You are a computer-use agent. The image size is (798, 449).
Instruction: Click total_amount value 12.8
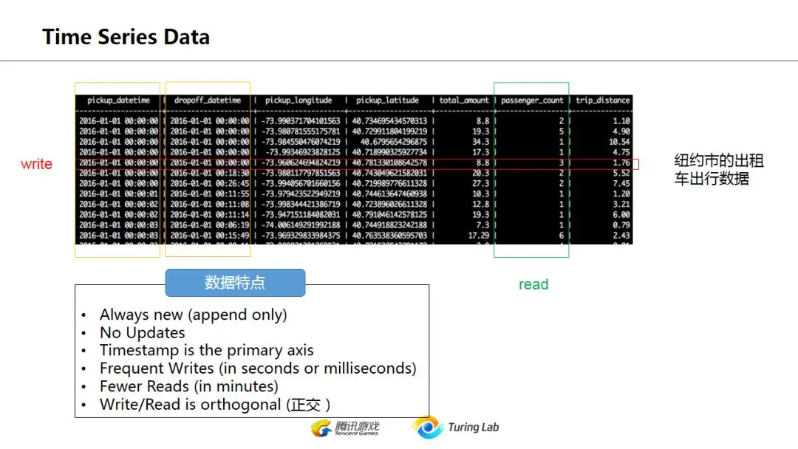pos(480,205)
